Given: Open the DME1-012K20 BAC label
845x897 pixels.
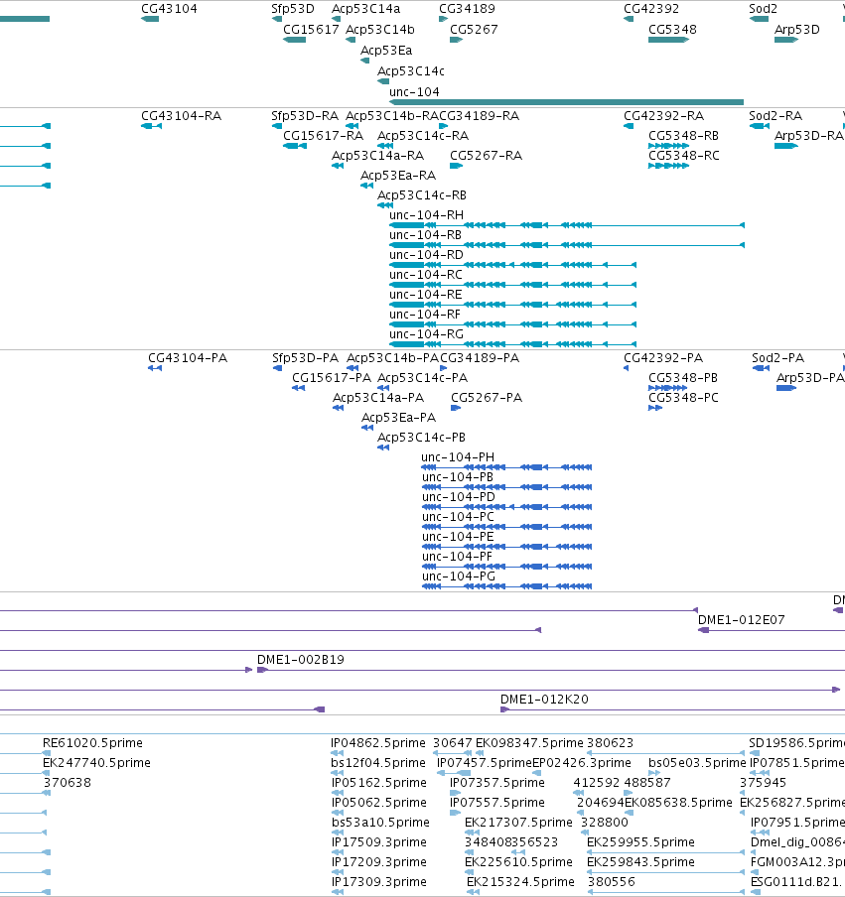Looking at the screenshot, I should click(x=544, y=700).
